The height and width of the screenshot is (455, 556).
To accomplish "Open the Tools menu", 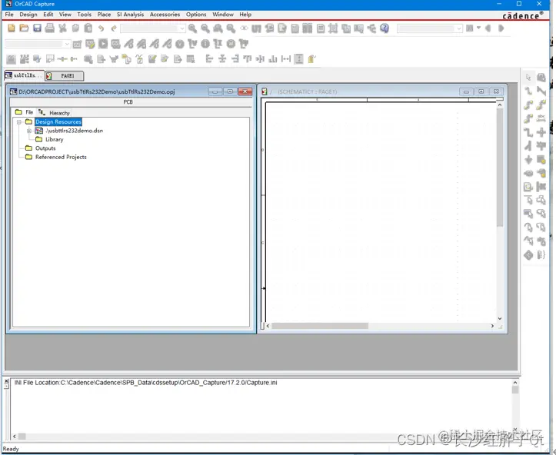I will point(84,15).
